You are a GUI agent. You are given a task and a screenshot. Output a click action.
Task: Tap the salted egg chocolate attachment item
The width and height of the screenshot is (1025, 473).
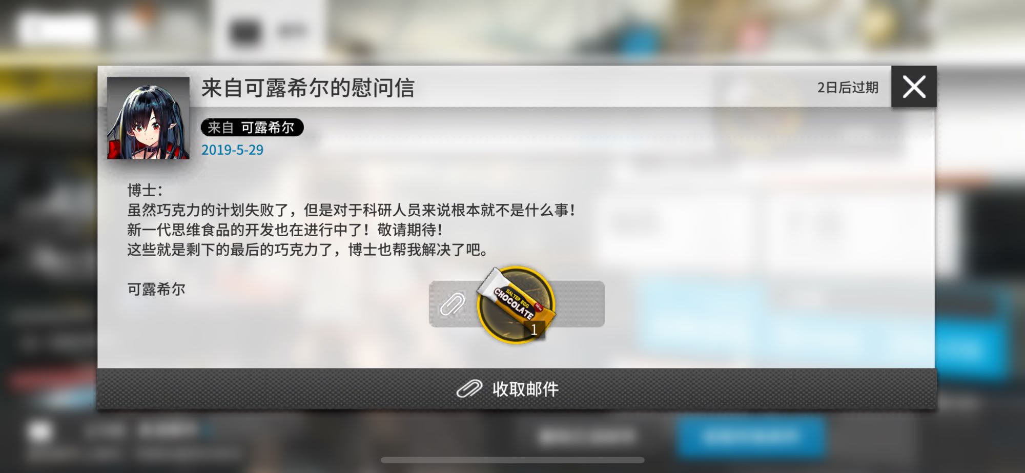pyautogui.click(x=516, y=304)
